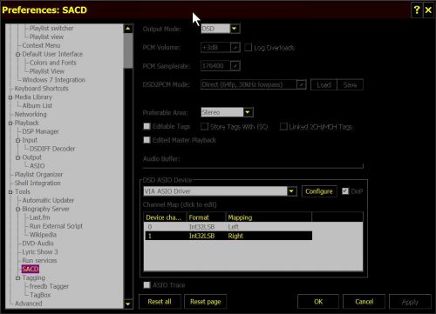Click the tree scrollbar down arrow
The height and width of the screenshot is (314, 436).
click(128, 304)
